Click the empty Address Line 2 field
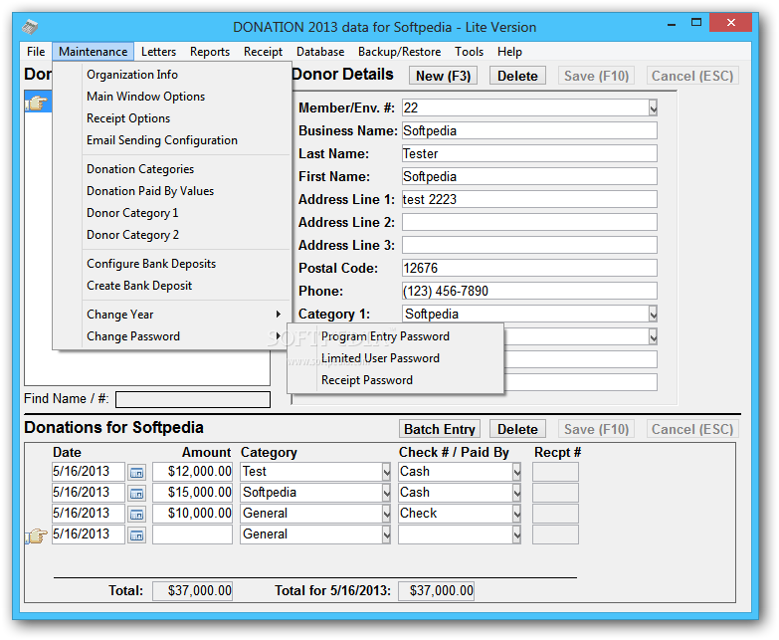 (x=529, y=222)
